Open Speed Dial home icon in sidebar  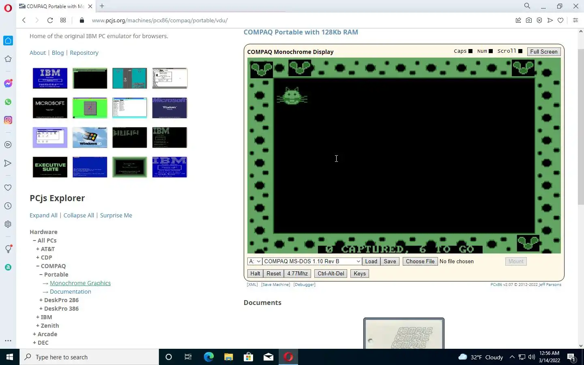(x=8, y=41)
